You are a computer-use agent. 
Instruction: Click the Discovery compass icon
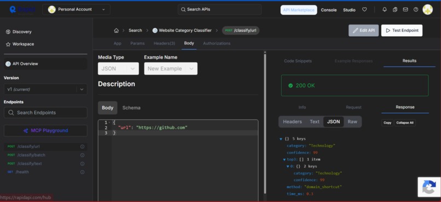coord(8,32)
